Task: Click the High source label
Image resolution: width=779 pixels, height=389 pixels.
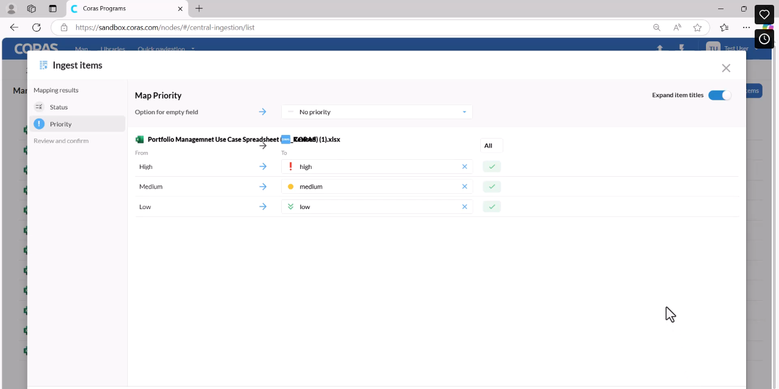Action: [x=145, y=167]
